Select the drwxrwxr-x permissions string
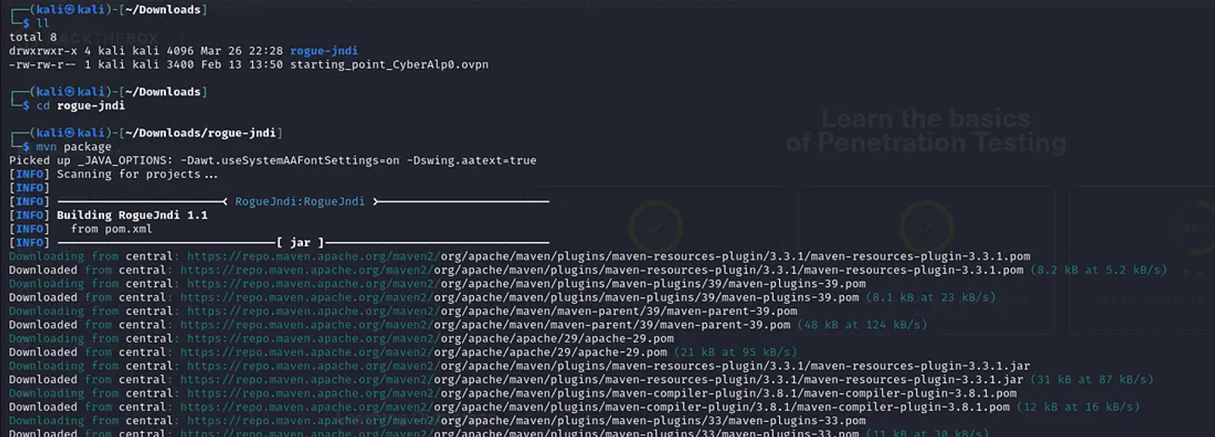This screenshot has height=437, width=1215. click(x=43, y=51)
